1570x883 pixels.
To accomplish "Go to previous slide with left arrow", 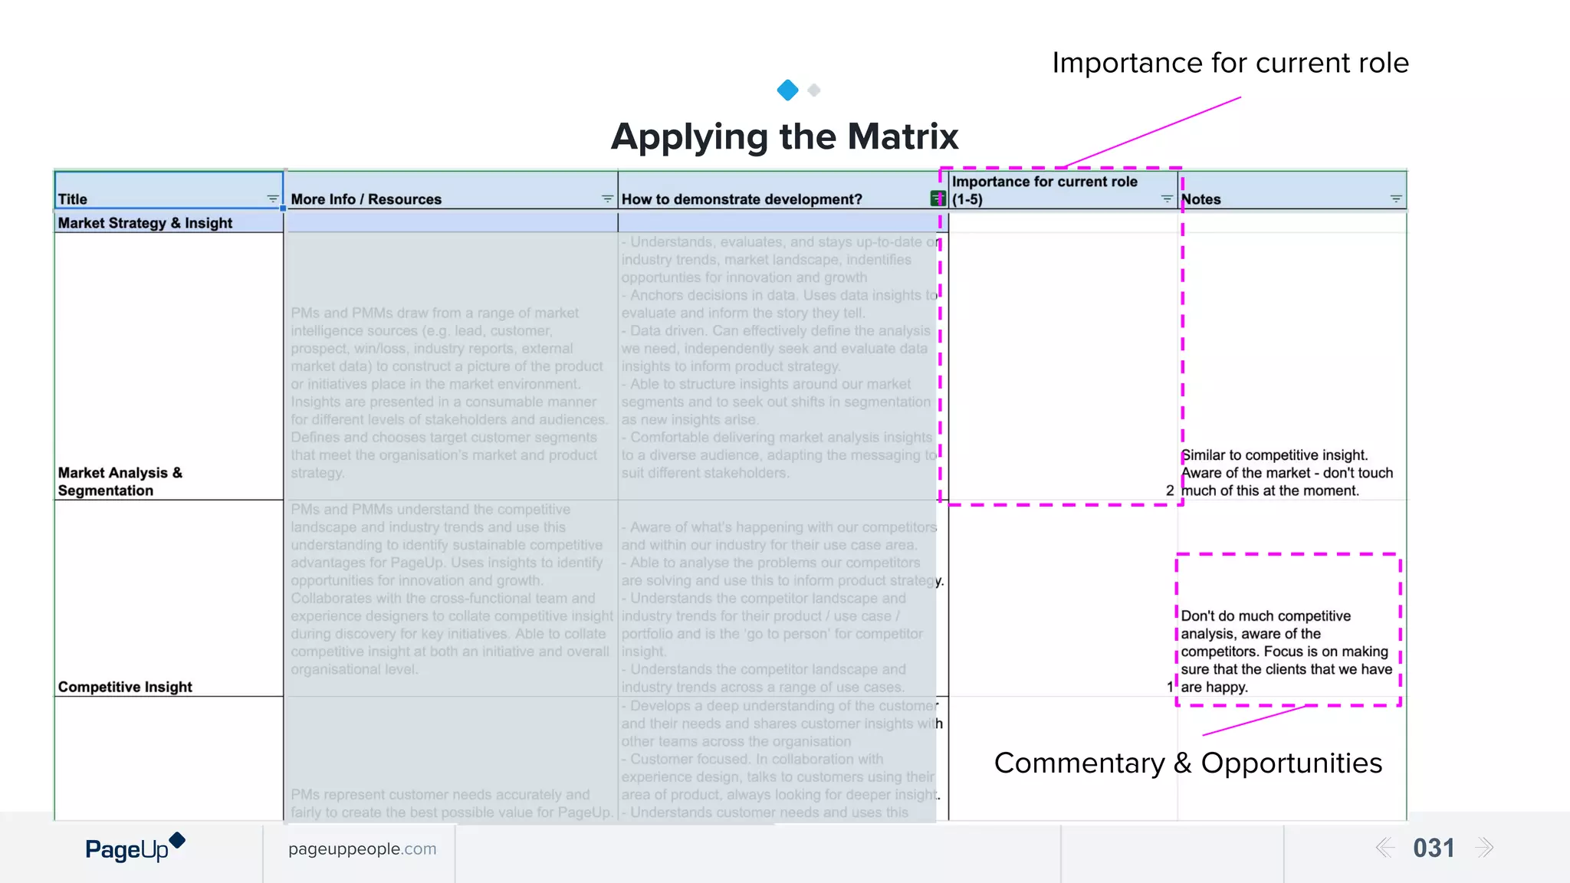I will point(1384,848).
